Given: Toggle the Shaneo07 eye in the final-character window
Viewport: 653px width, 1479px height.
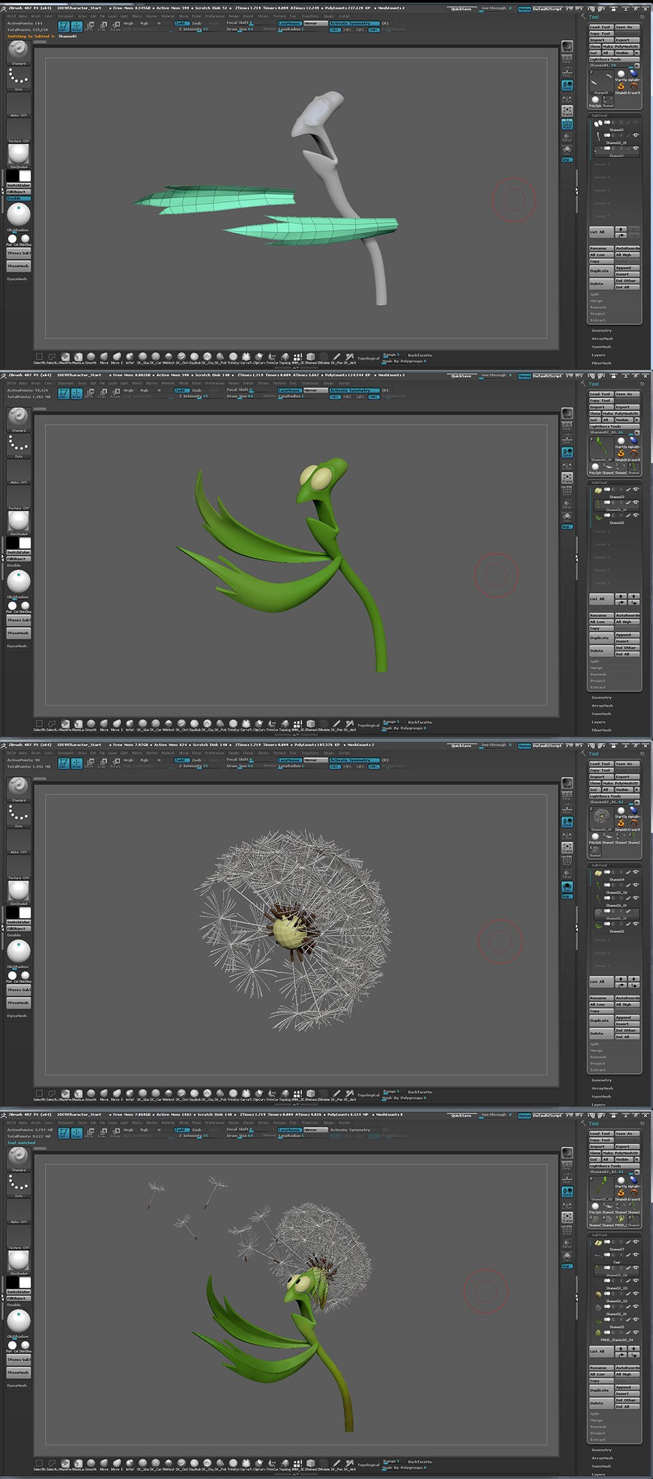Looking at the screenshot, I should [x=636, y=1241].
